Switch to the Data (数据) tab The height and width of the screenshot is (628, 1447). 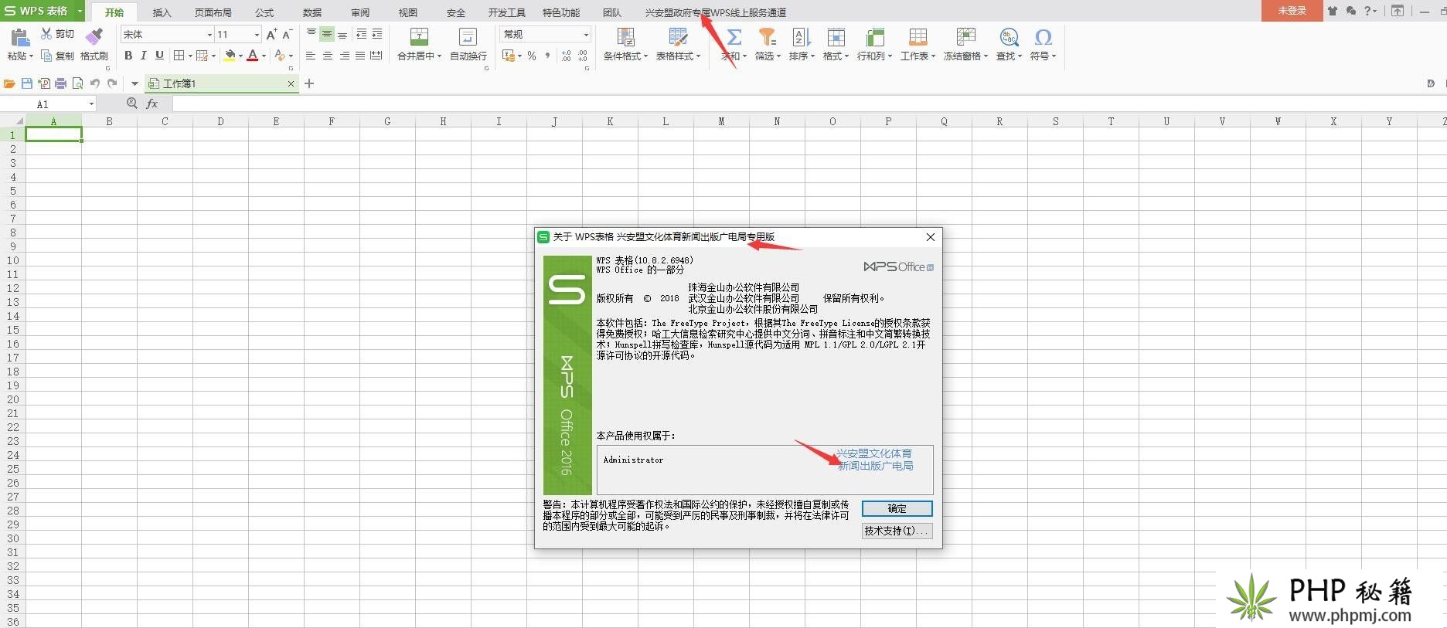(312, 12)
